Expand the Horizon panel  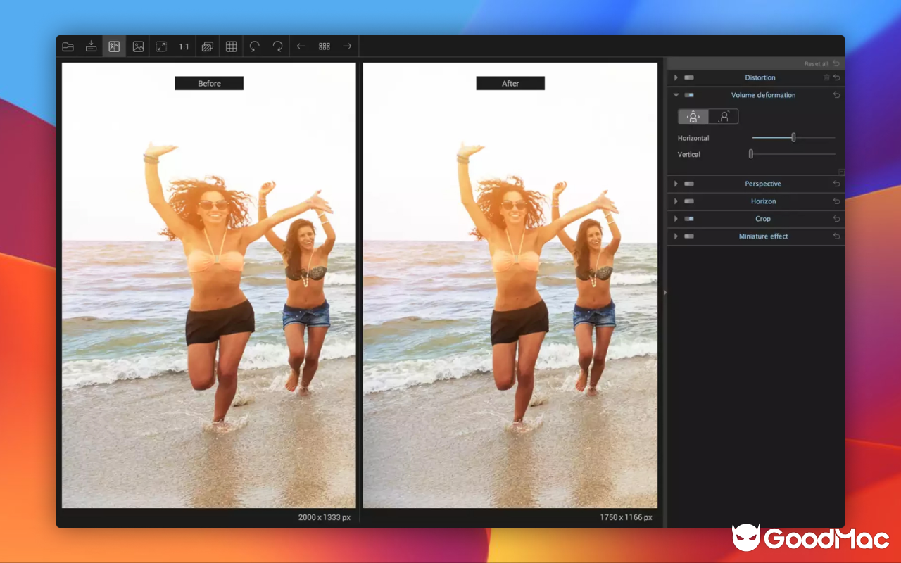676,201
